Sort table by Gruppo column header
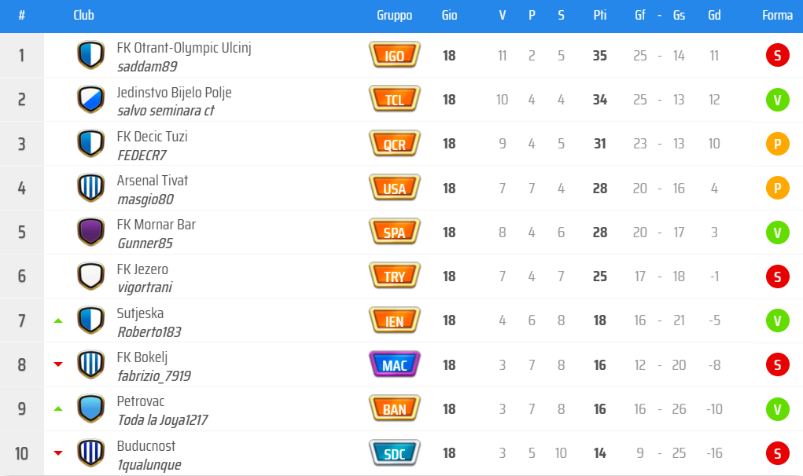 pyautogui.click(x=394, y=16)
